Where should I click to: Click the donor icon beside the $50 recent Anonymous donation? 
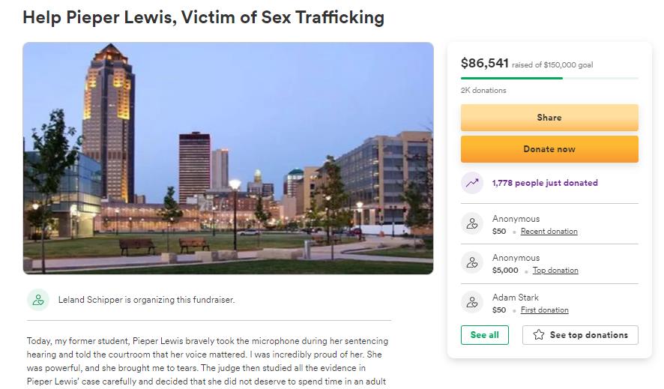tap(472, 223)
